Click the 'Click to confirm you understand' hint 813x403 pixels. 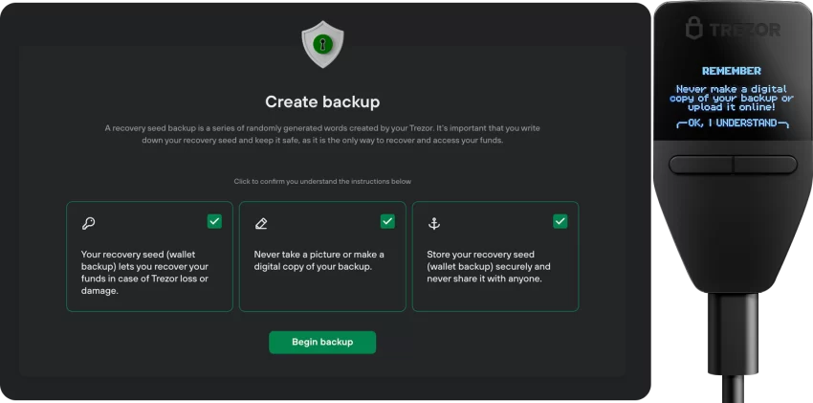pos(322,181)
